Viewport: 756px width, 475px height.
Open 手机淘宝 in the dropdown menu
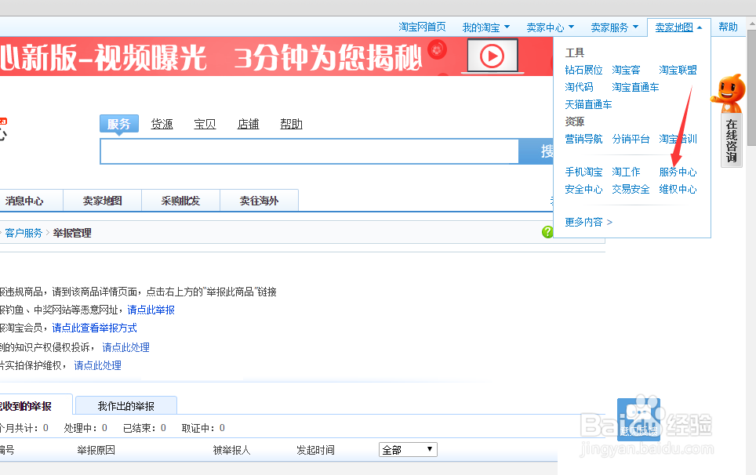tap(584, 172)
